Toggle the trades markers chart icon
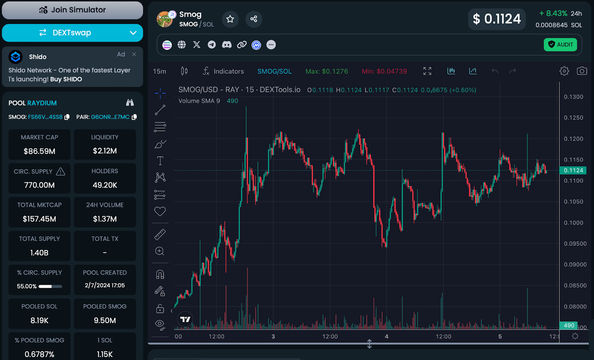The image size is (594, 360). coord(451,71)
